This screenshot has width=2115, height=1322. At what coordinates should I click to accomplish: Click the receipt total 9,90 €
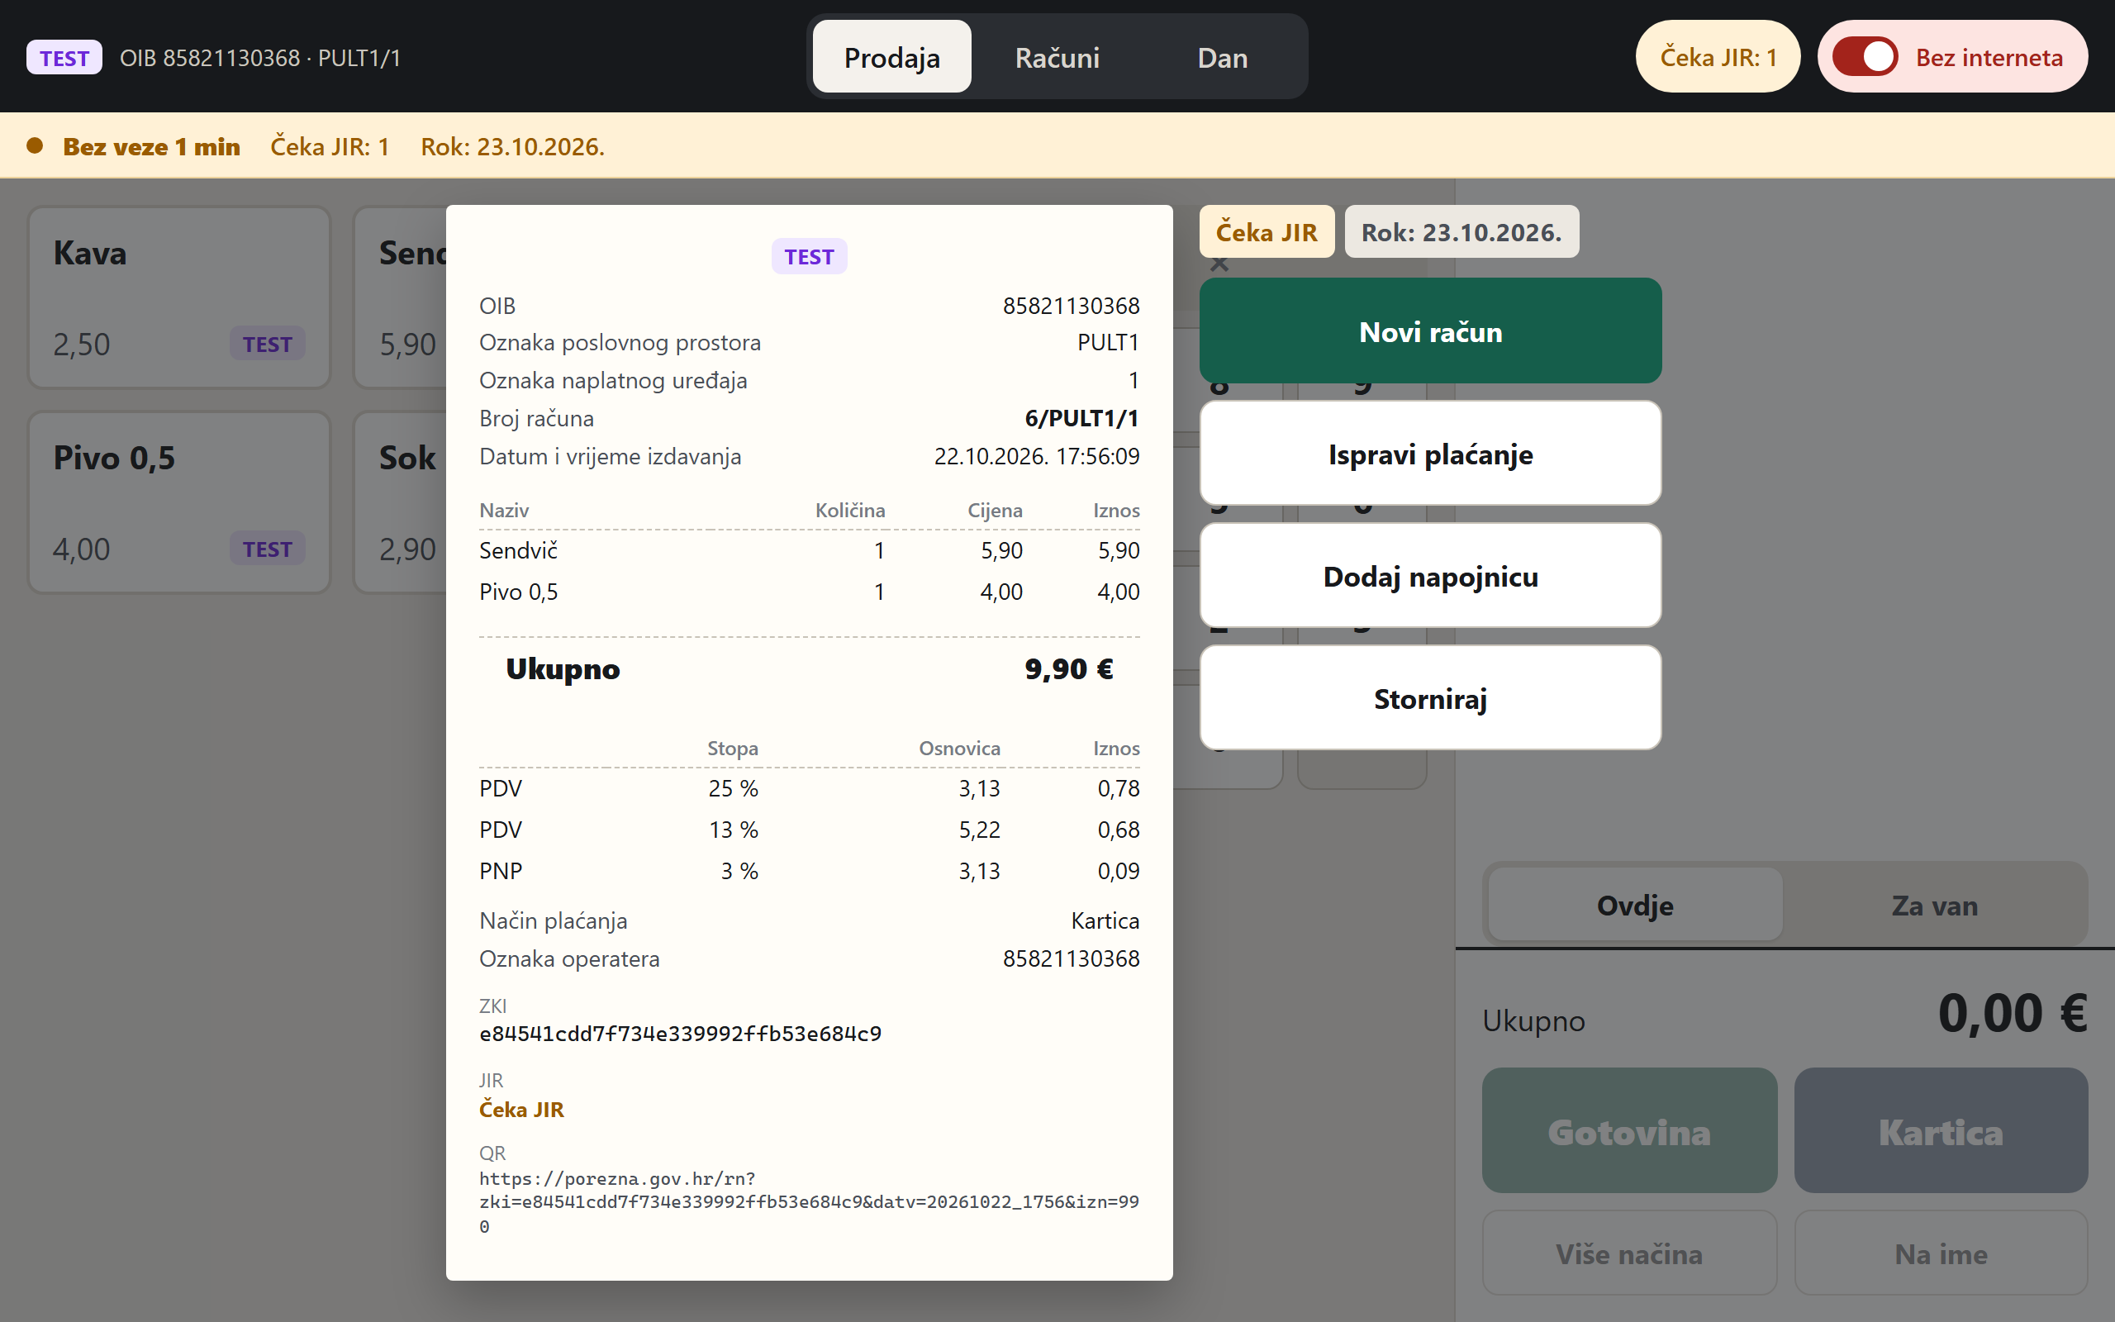1068,669
